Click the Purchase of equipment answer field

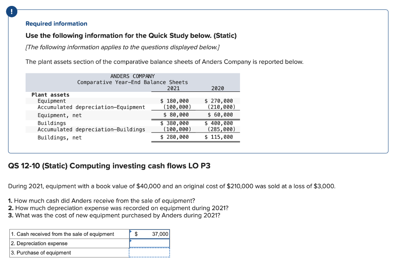click(x=149, y=252)
